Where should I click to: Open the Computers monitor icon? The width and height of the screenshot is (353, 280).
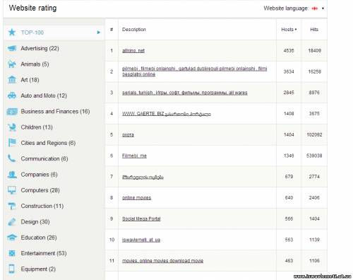[x=12, y=190]
